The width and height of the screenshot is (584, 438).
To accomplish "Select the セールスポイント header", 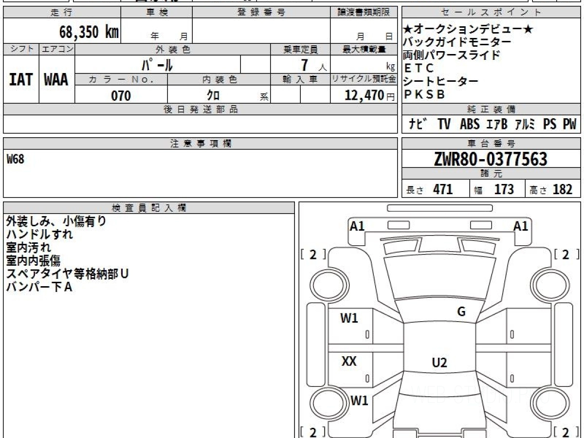I will coord(492,12).
